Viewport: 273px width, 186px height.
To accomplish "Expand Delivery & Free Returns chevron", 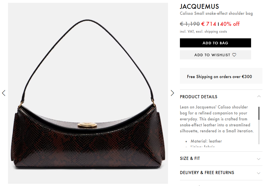I will 258,173.
